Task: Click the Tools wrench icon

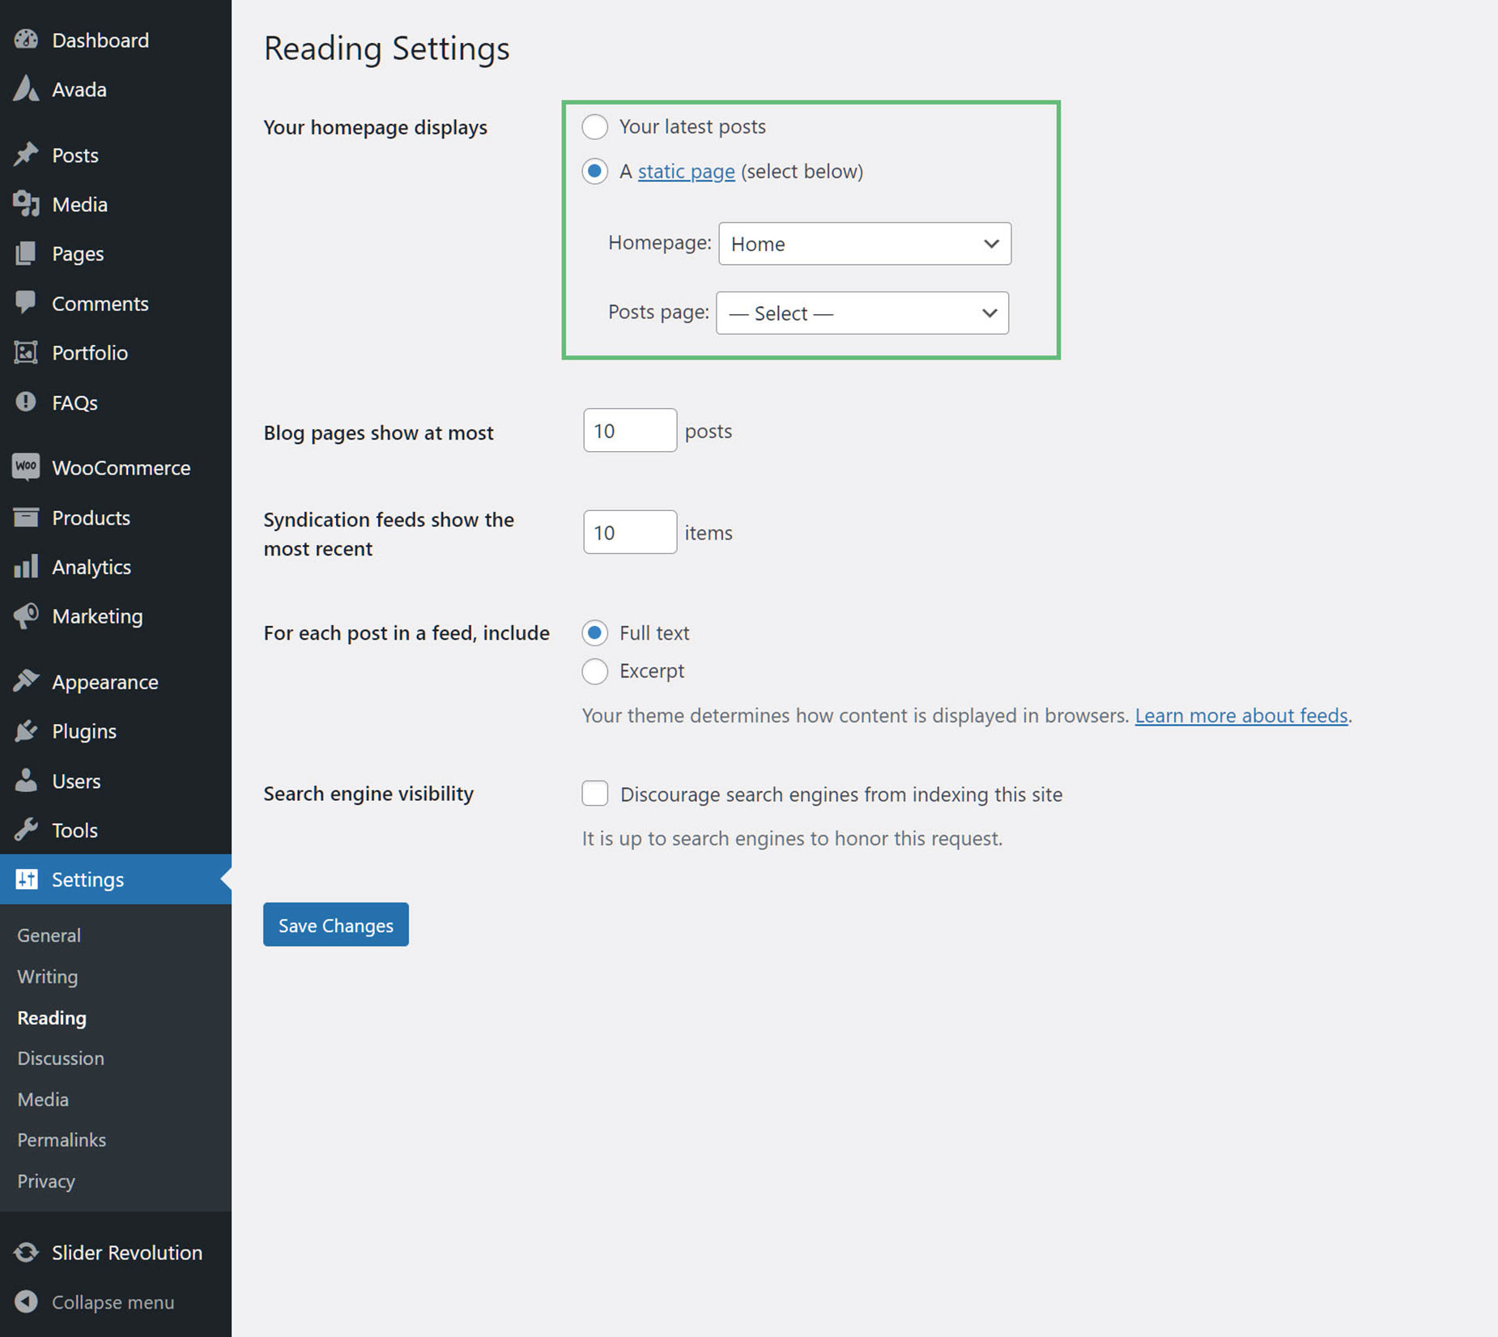Action: 26,830
